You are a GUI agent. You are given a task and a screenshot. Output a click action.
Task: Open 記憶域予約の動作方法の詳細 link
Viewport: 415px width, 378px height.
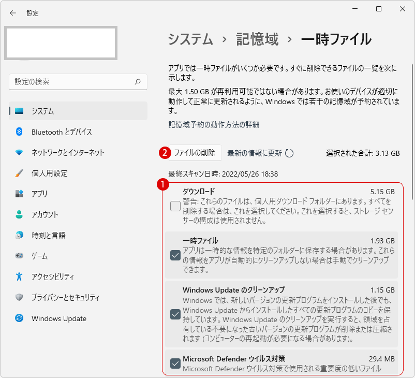click(214, 124)
